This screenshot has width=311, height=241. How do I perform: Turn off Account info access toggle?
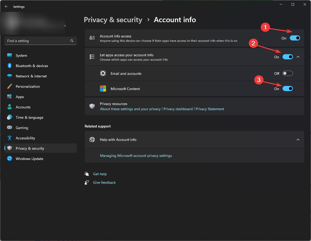pyautogui.click(x=295, y=38)
